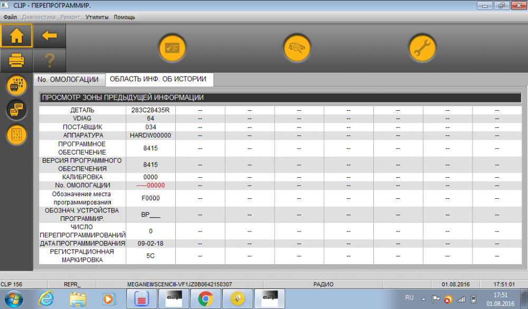
Task: Open the red document taskbar app
Action: click(x=142, y=299)
